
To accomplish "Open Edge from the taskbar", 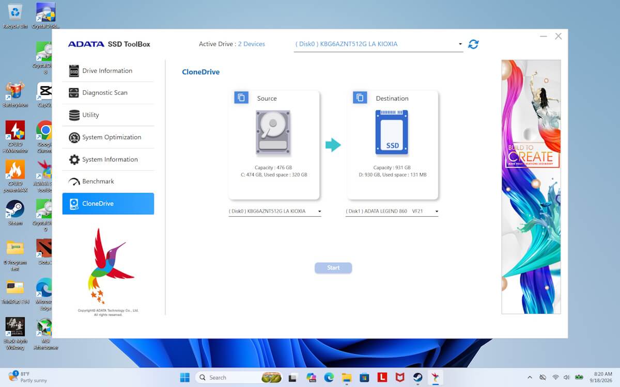I will tap(329, 377).
